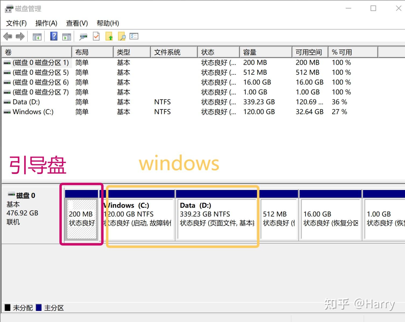Click the drive icon beside 磁盘 0 磁盘分区 7
Image resolution: width=405 pixels, height=322 pixels.
tap(7, 92)
